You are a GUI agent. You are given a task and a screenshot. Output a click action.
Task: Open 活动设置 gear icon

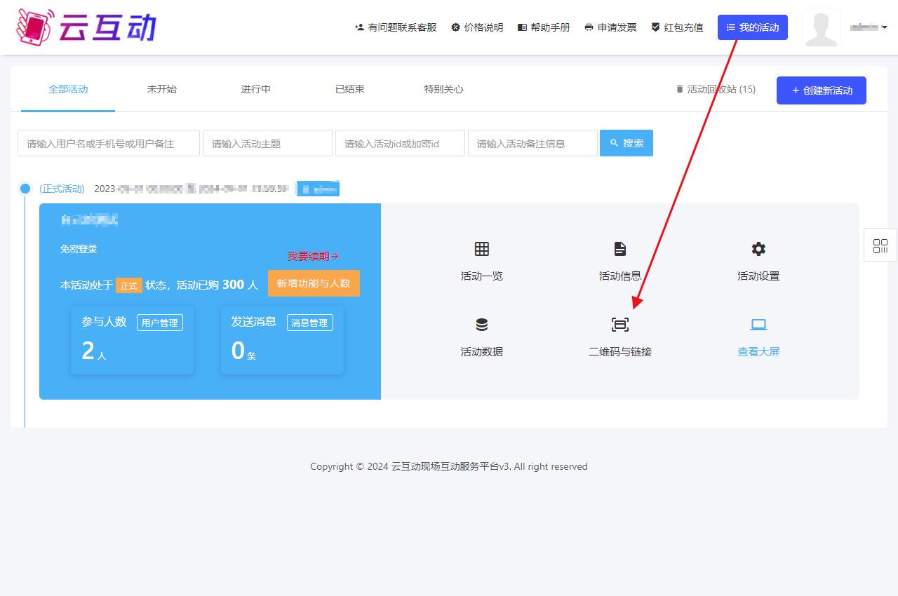tap(758, 249)
